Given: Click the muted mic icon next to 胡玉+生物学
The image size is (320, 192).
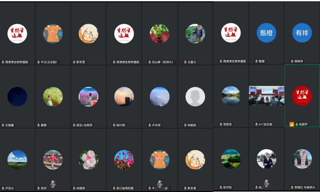Looking at the screenshot, I should point(74,125).
